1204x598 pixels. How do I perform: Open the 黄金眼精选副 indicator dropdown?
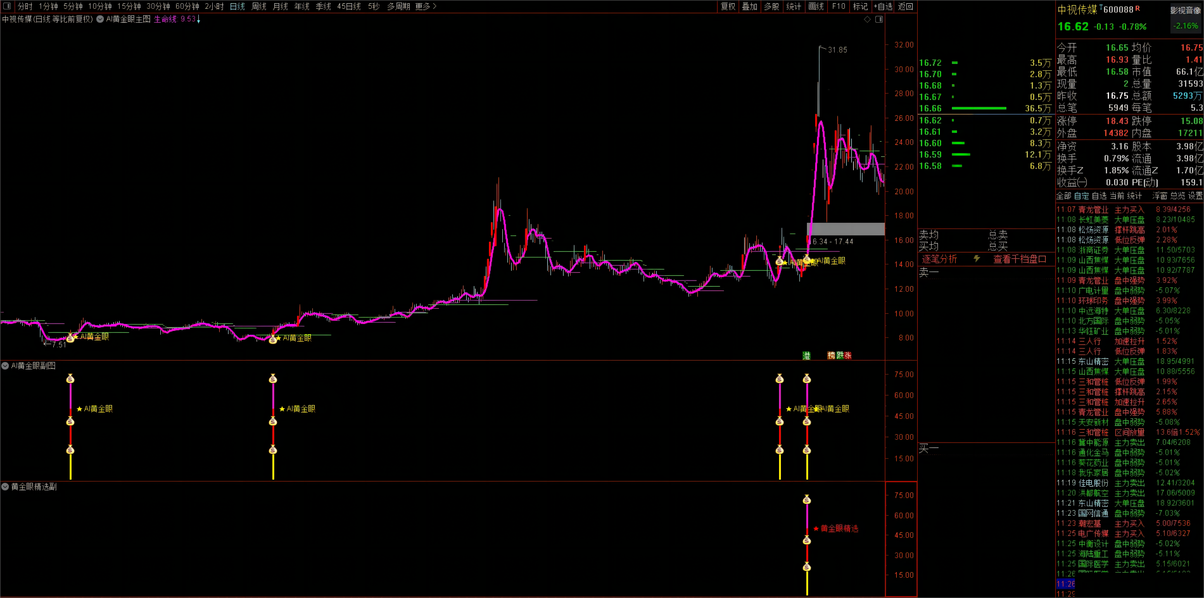tap(5, 487)
